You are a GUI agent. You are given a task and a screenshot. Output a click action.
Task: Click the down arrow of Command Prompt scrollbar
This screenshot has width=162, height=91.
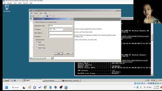pyautogui.click(x=152, y=75)
